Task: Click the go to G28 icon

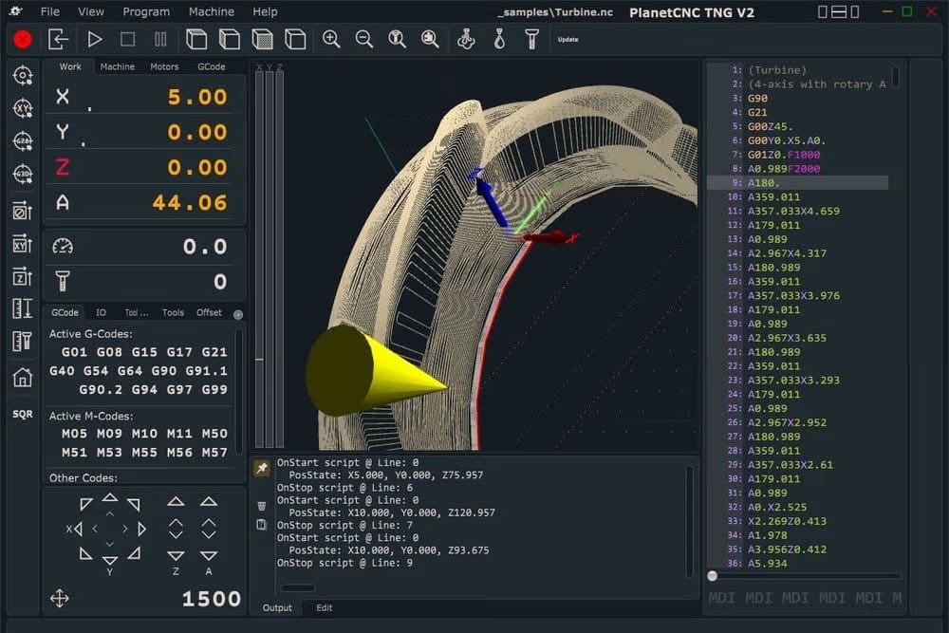Action: point(23,141)
